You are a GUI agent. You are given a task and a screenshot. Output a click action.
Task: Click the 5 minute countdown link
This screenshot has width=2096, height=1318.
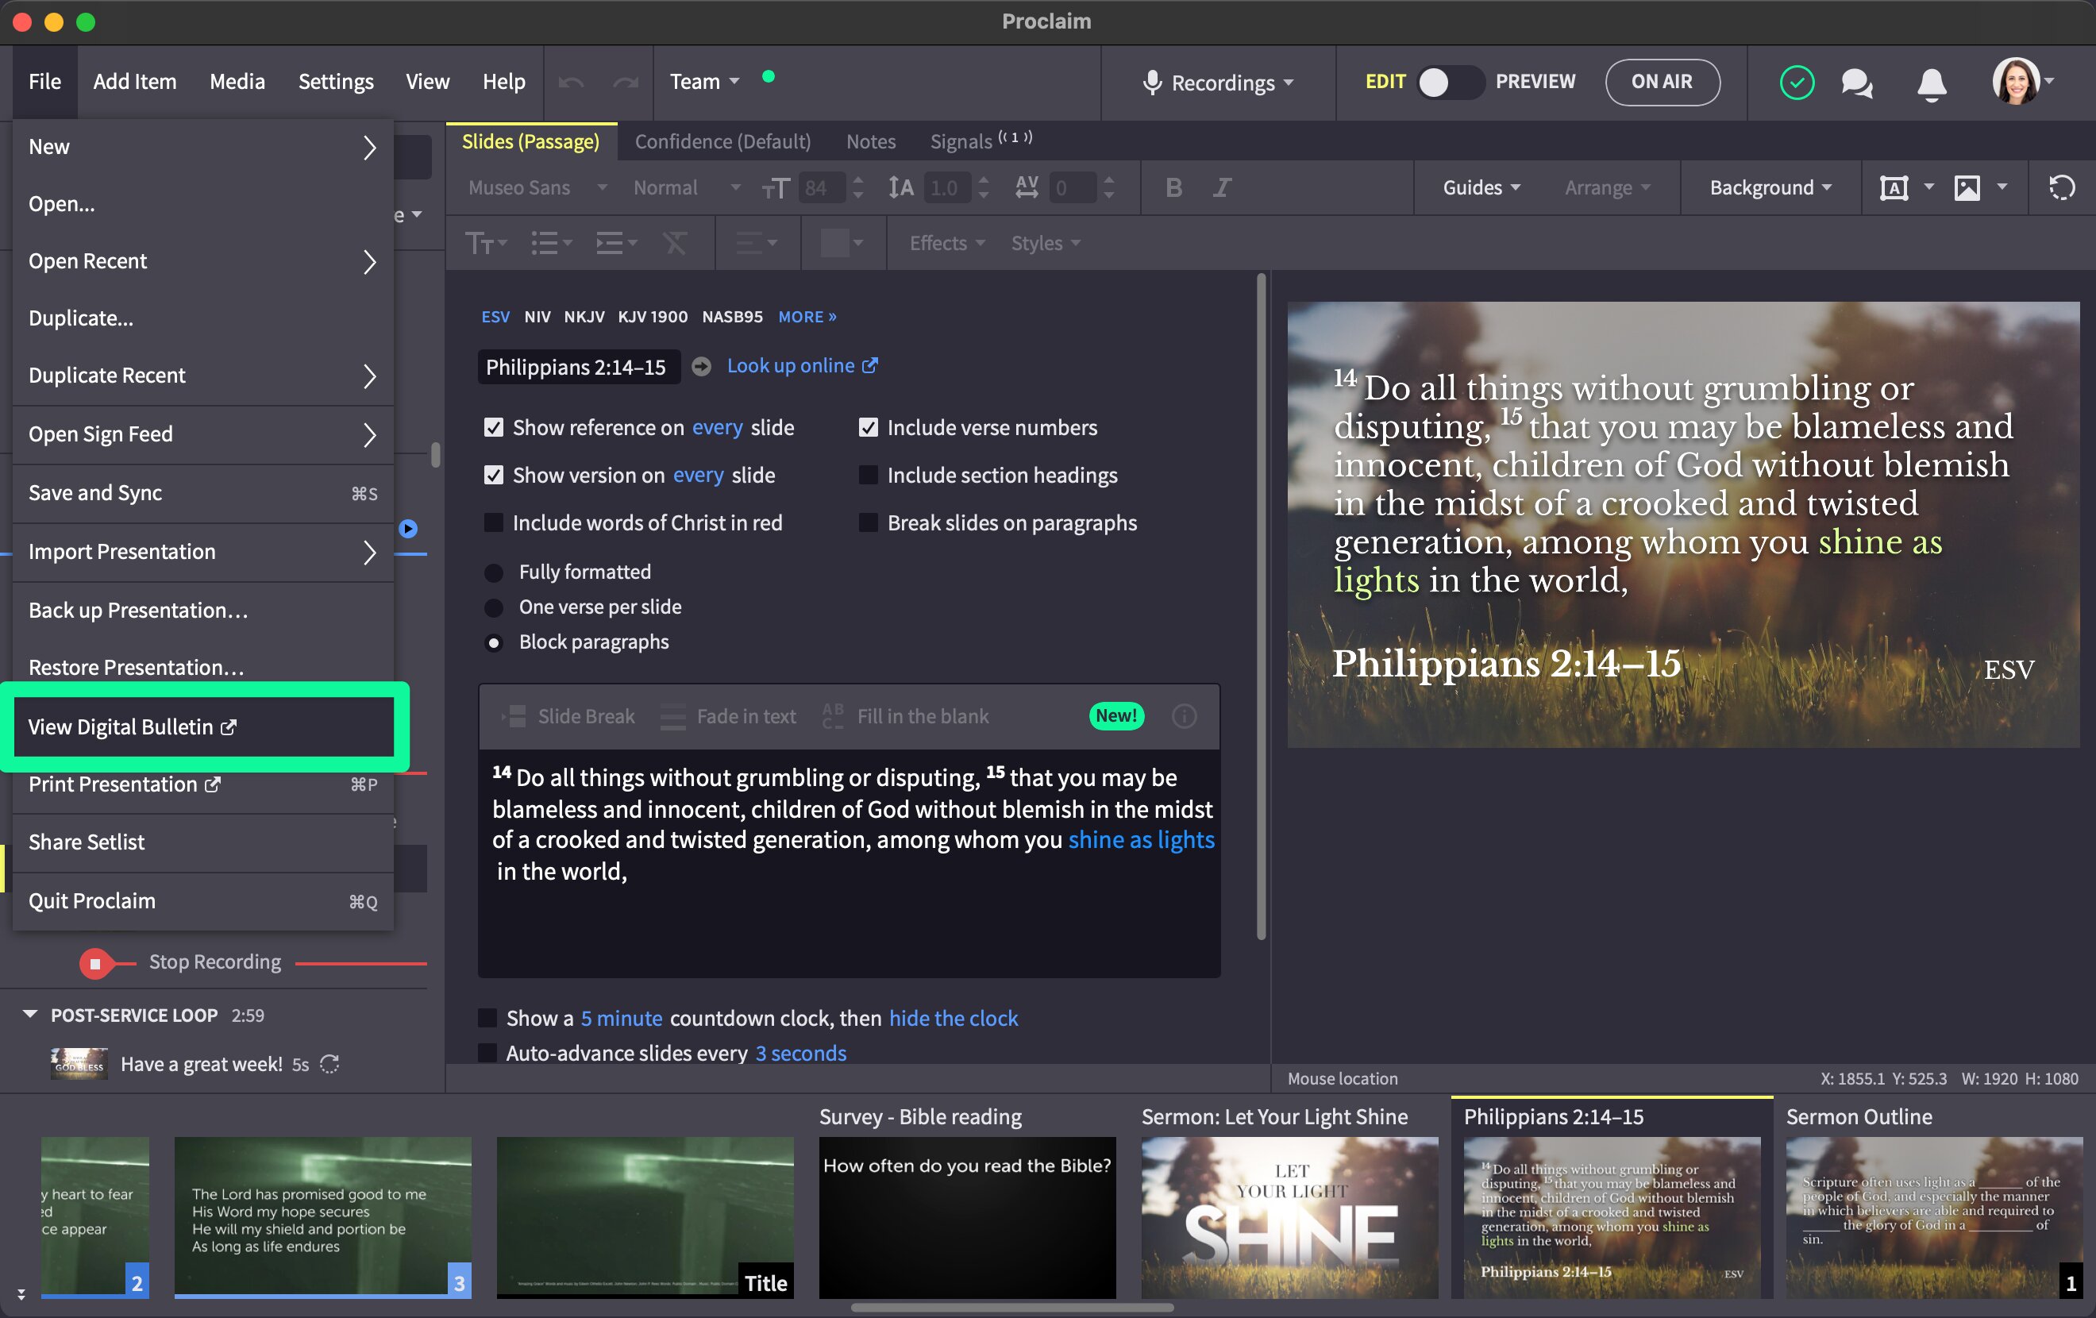[622, 1018]
